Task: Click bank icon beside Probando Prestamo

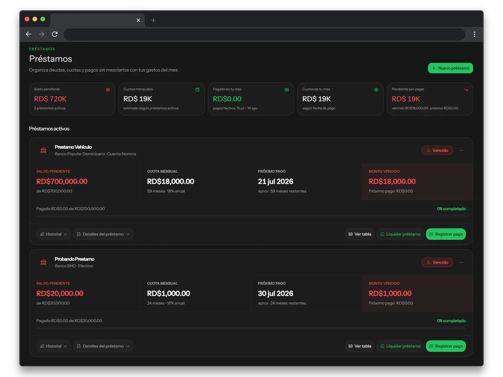Action: pyautogui.click(x=43, y=262)
